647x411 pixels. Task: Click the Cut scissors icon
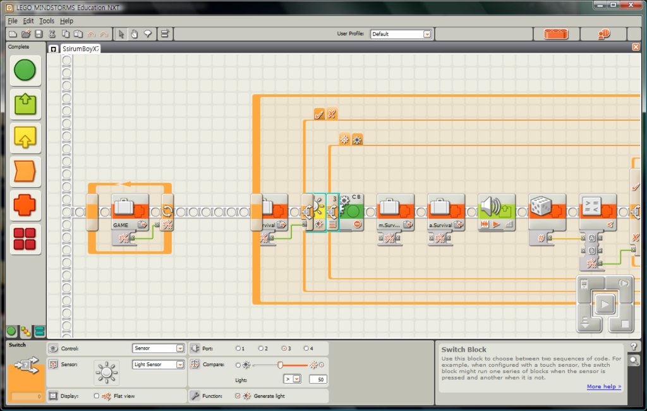pos(52,34)
